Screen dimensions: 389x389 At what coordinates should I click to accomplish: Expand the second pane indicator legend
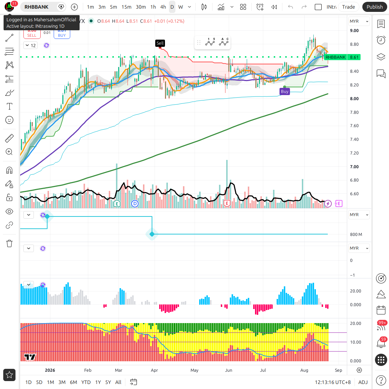click(x=29, y=215)
